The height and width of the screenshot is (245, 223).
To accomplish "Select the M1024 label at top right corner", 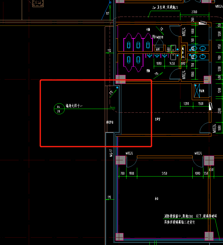I will (x=219, y=6).
